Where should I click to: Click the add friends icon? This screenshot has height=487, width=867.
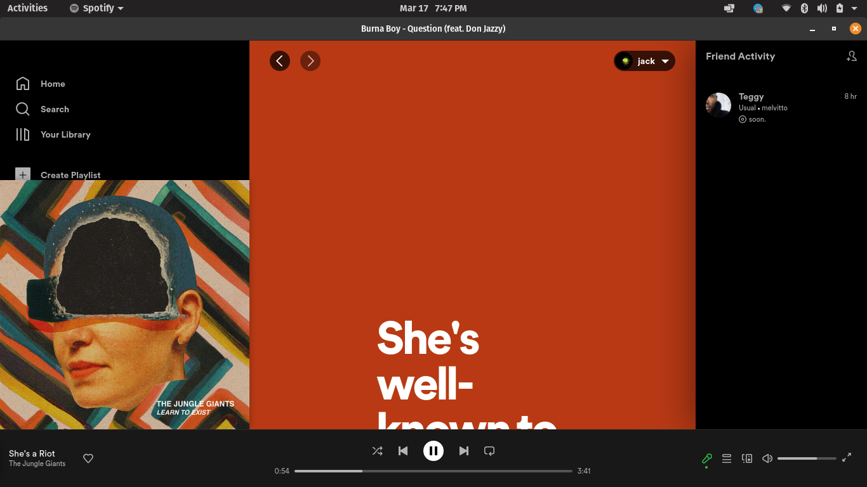point(851,56)
